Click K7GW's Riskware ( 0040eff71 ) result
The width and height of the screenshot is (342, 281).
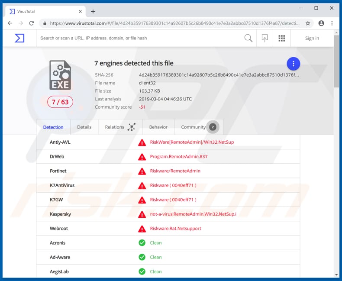tap(173, 200)
